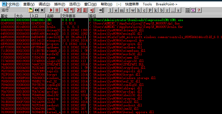Open the 选项(T) menu
Viewport: 222px width, 114px height.
[x=75, y=4]
